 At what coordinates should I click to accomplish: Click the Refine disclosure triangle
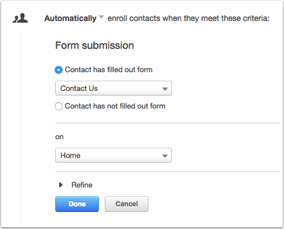61,185
